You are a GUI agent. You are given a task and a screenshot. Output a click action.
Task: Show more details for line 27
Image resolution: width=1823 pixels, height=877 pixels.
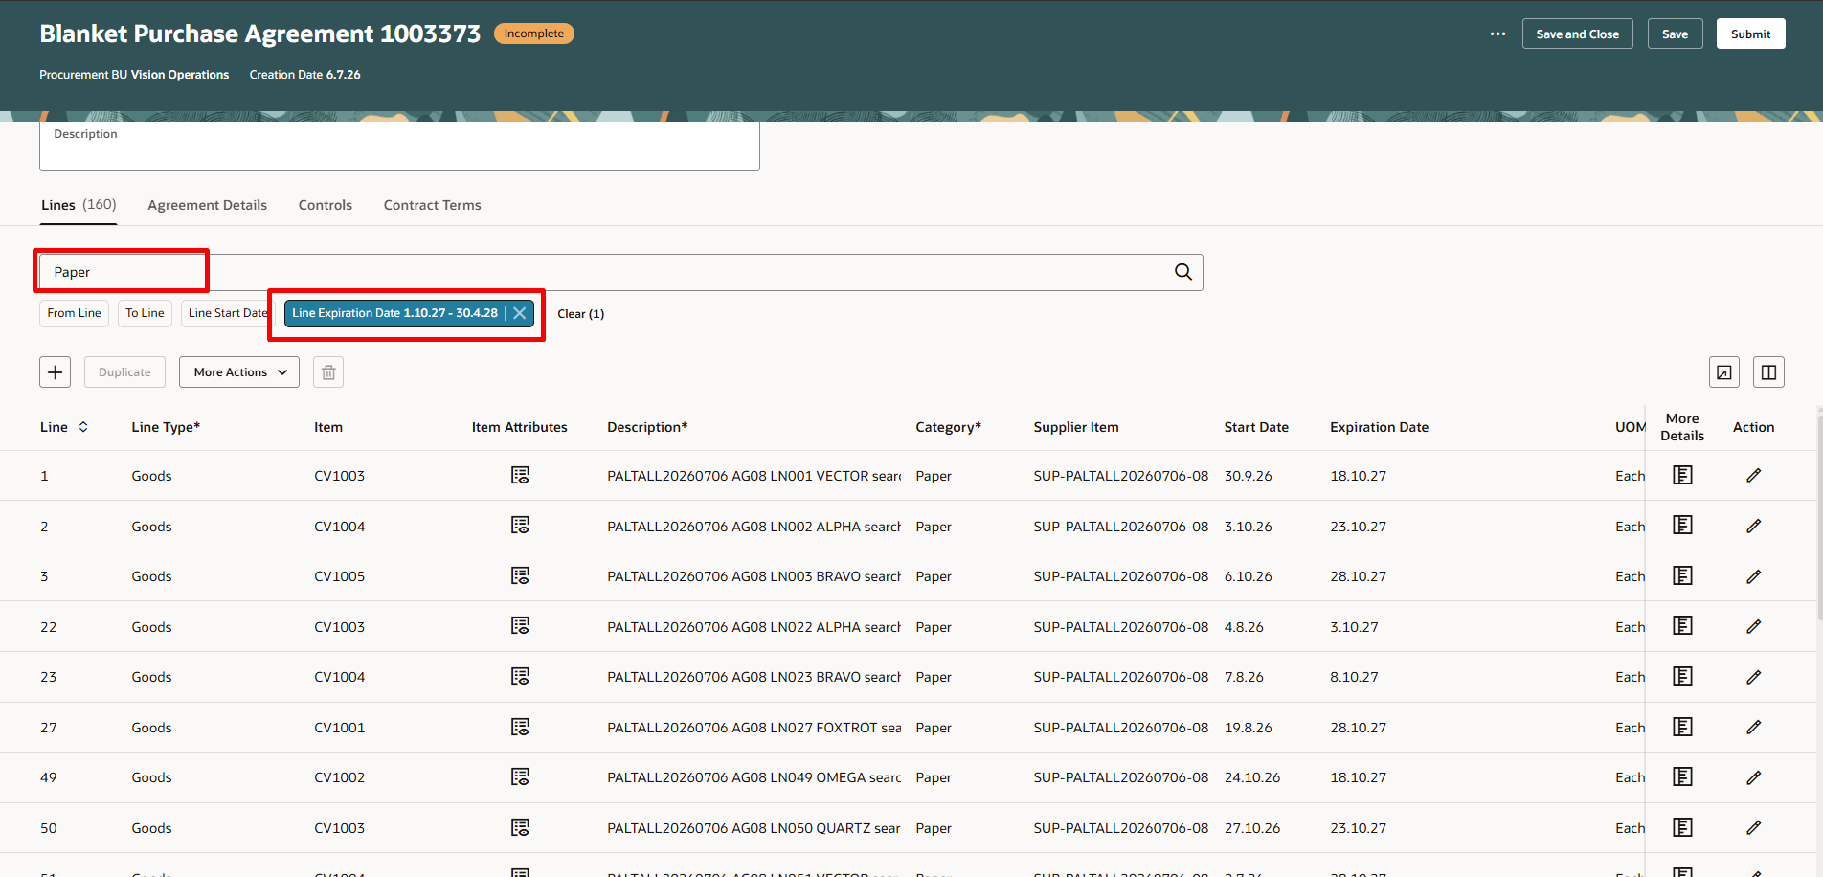tap(1682, 727)
